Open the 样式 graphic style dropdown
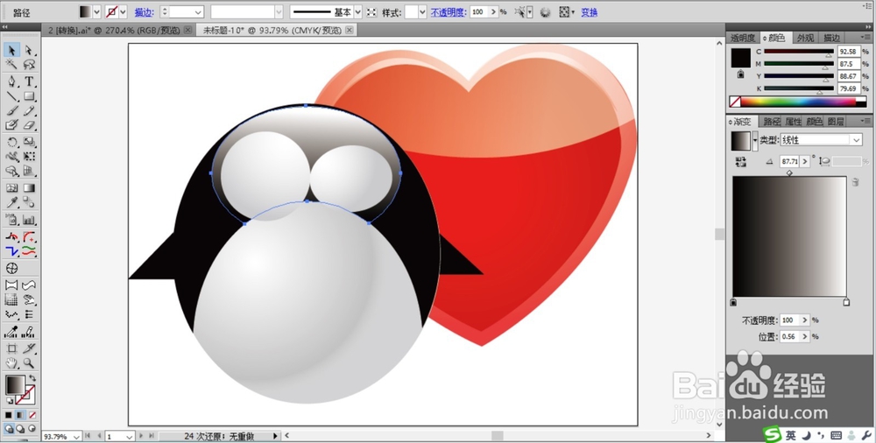876x443 pixels. coord(422,11)
